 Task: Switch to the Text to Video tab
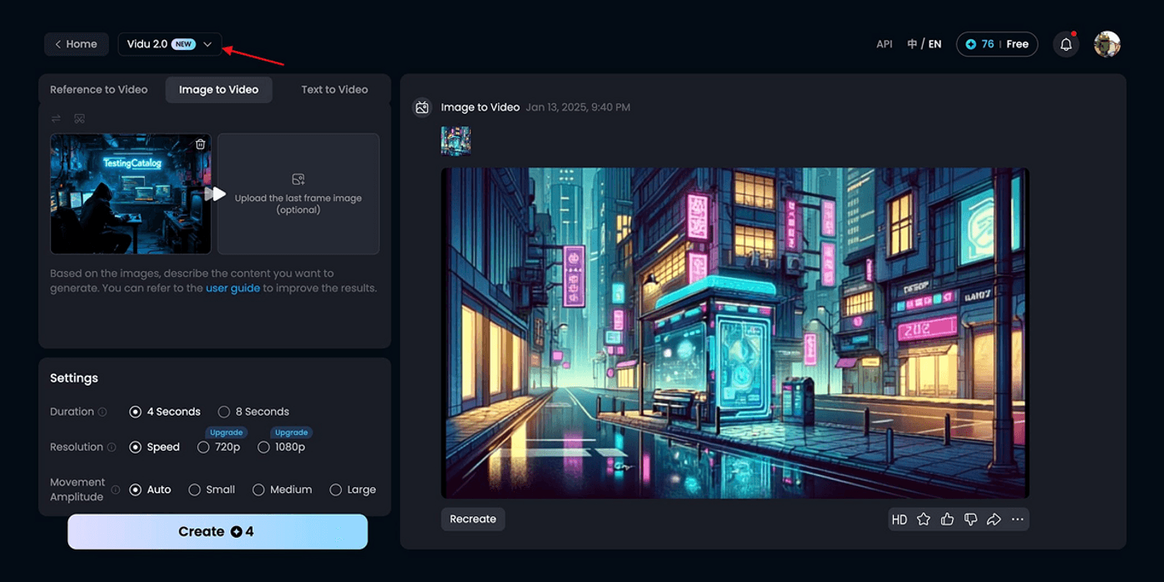coord(334,90)
